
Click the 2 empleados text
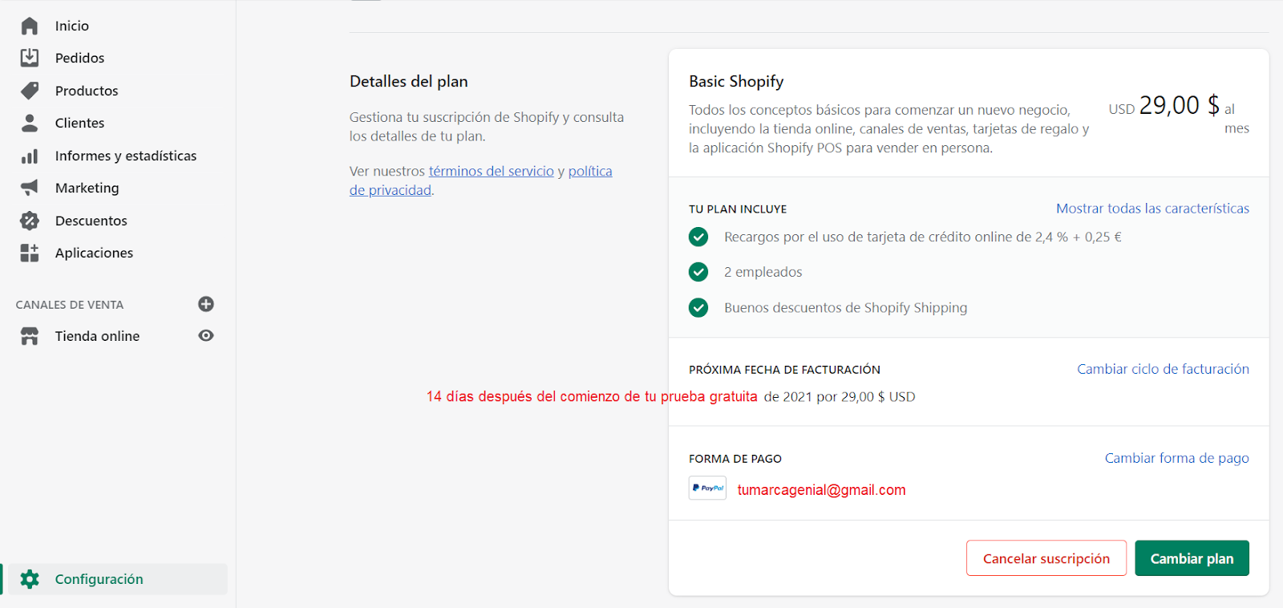click(x=763, y=272)
